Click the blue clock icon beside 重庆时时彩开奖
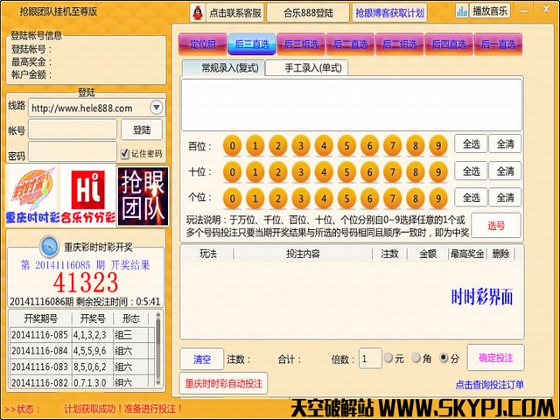The image size is (560, 420). 49,246
